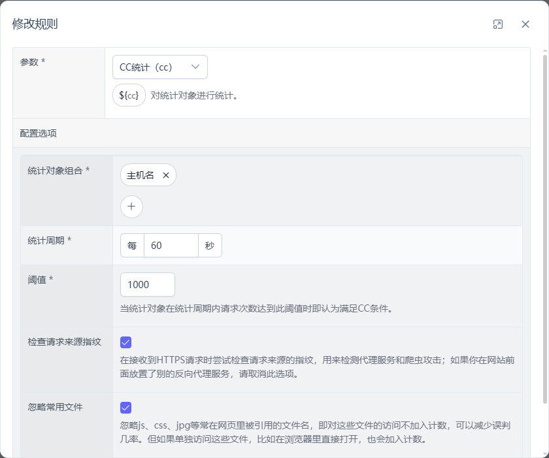
Task: Click the 对统计对象进行统计 description text
Action: click(x=194, y=95)
